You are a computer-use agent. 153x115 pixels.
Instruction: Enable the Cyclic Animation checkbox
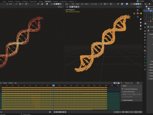click(x=122, y=97)
